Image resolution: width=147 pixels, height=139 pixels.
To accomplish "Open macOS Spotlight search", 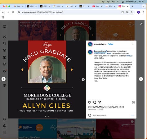I will pos(118,2).
